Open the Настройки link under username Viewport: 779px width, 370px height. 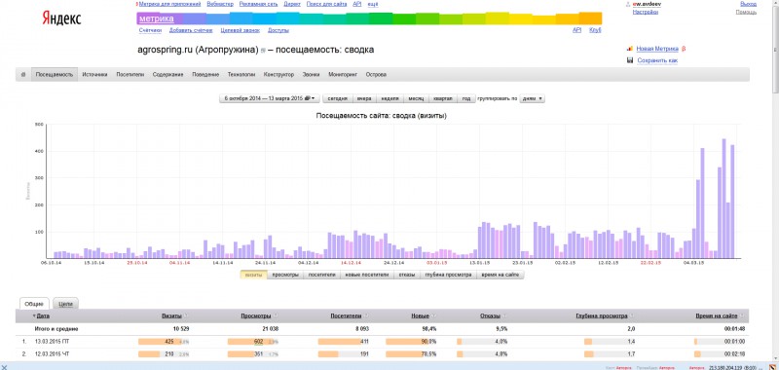(x=646, y=12)
